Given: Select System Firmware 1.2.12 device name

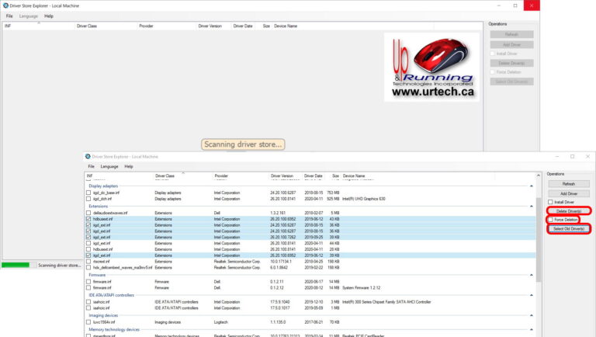Looking at the screenshot, I should tap(361, 288).
